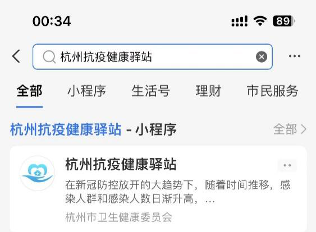Screen dimensions: 316x232
Task: Click the magnifier search icon
Action: coord(49,57)
